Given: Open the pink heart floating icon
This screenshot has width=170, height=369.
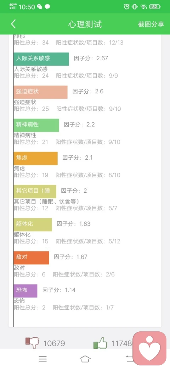Looking at the screenshot, I should tap(149, 348).
